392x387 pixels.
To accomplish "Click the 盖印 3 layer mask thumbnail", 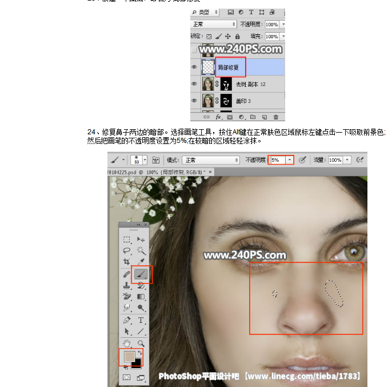I will (x=226, y=101).
